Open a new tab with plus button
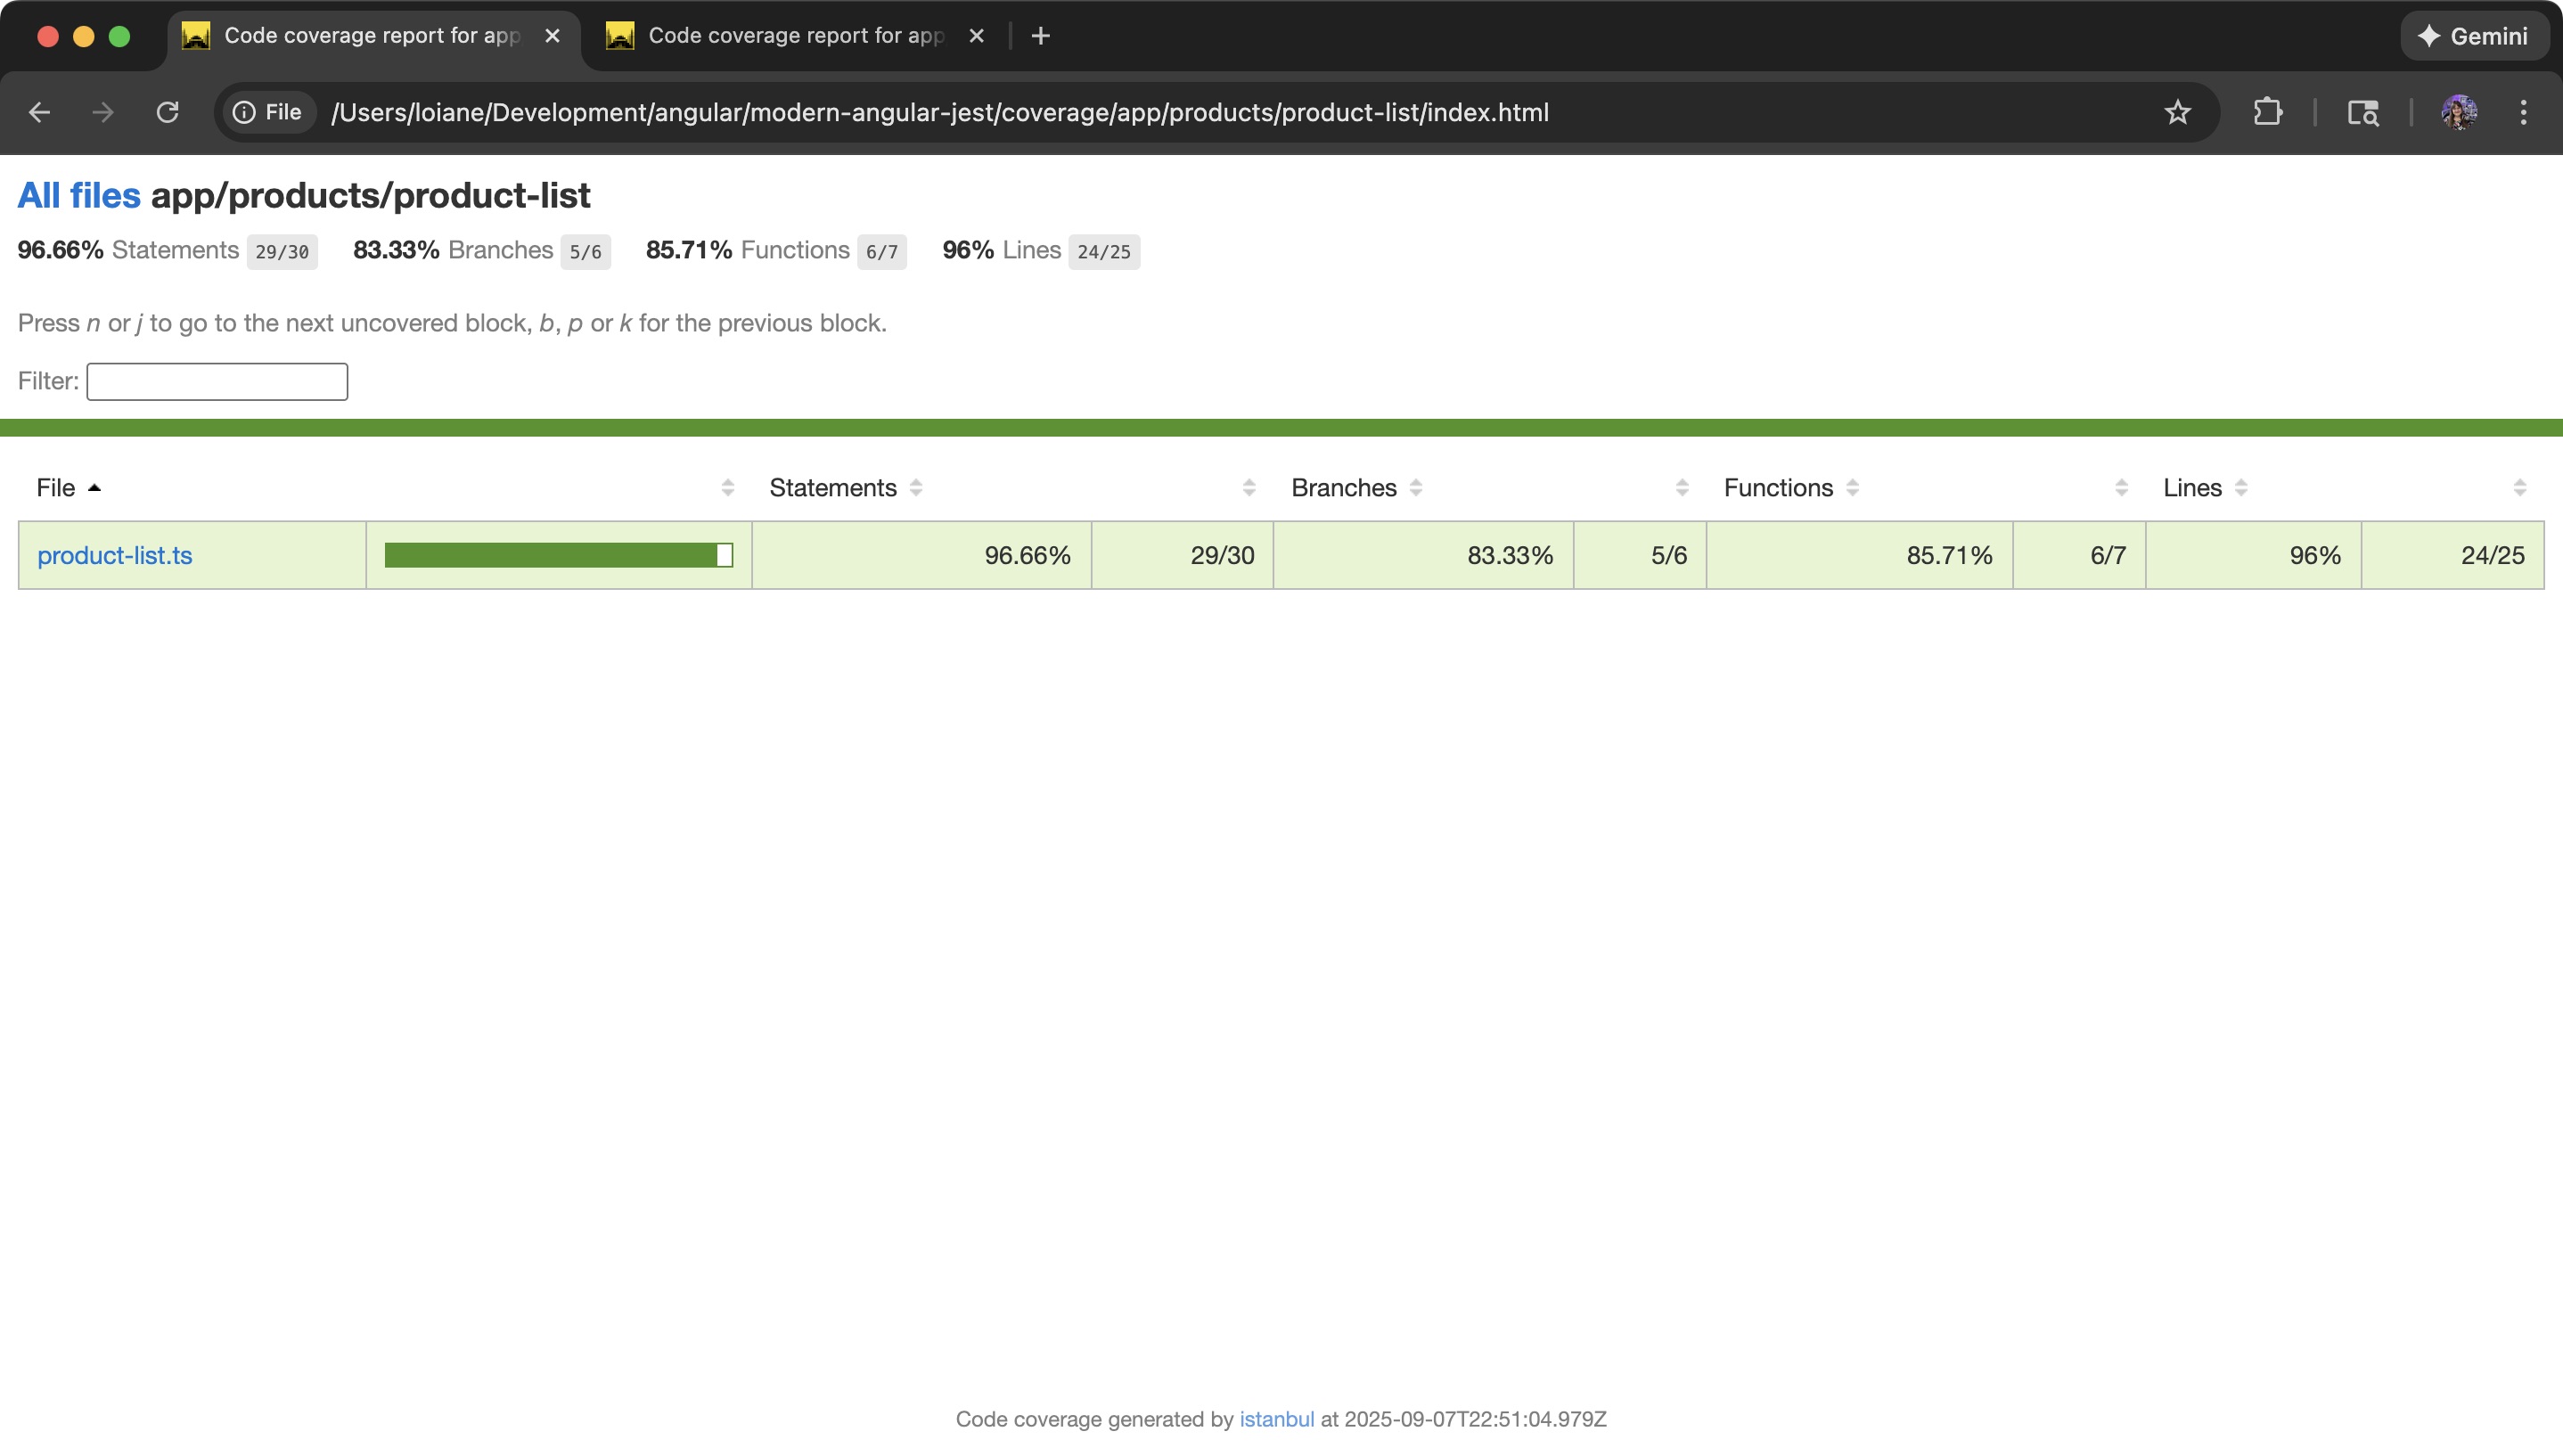2563x1456 pixels. tap(1040, 36)
